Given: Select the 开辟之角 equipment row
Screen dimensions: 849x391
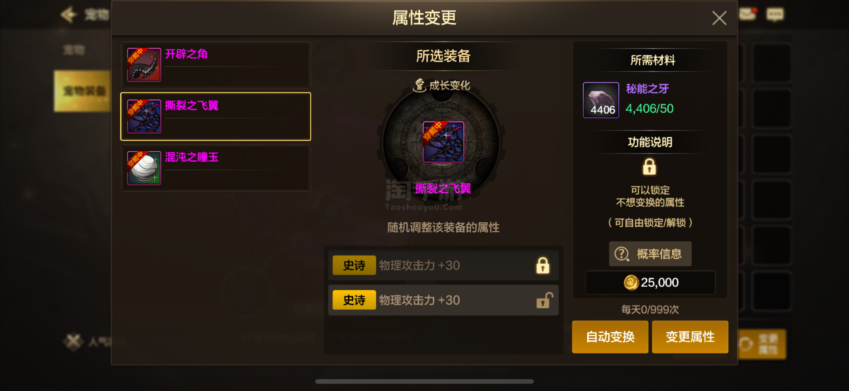Looking at the screenshot, I should coord(216,65).
